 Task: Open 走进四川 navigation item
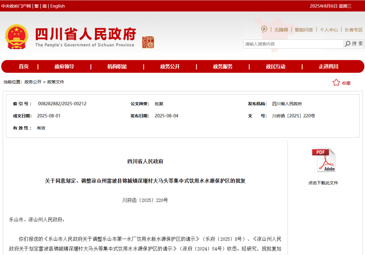pos(328,67)
